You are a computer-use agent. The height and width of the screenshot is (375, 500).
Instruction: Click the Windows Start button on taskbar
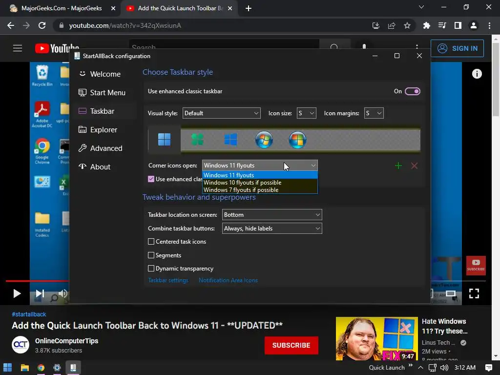(8, 368)
